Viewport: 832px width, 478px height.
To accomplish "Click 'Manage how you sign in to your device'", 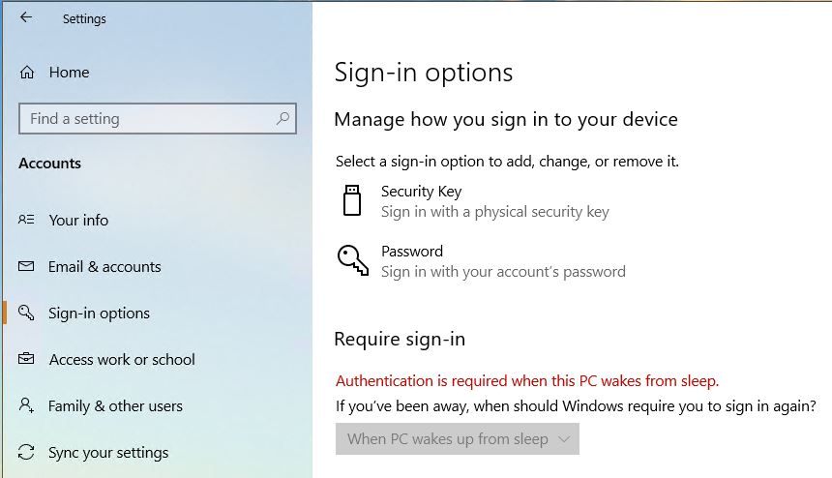I will (x=506, y=119).
